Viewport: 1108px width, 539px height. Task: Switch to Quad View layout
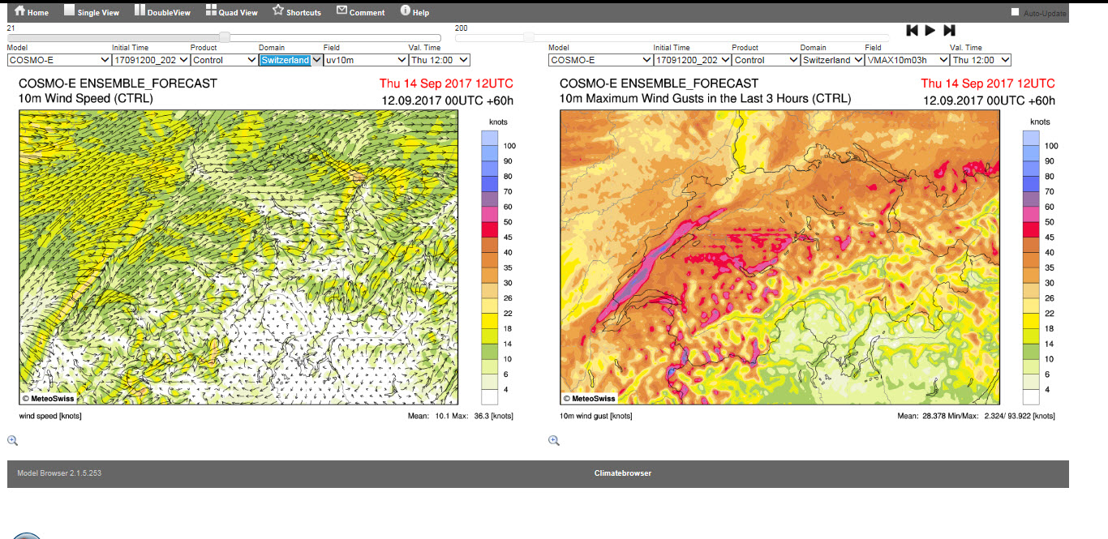point(212,11)
